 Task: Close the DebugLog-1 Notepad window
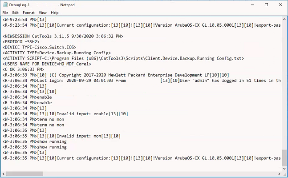coord(280,5)
